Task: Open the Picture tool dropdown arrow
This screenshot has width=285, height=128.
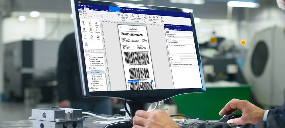Action: click(93, 30)
